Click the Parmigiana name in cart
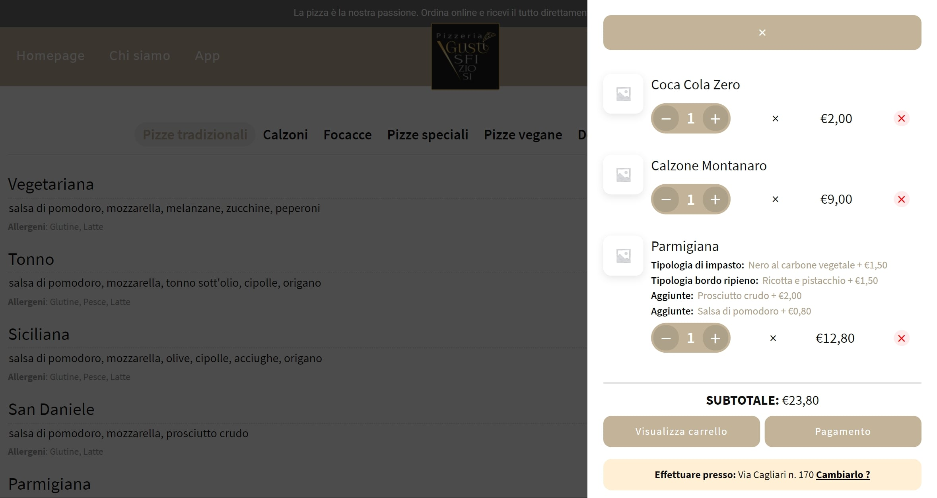Screen dimensions: 937x498 tap(685, 246)
